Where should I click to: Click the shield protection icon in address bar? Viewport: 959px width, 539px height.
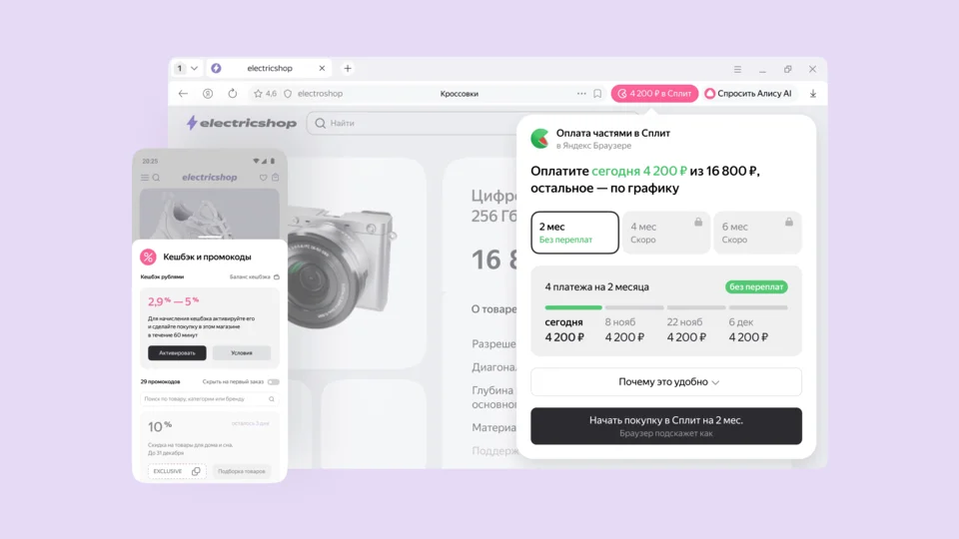[288, 94]
